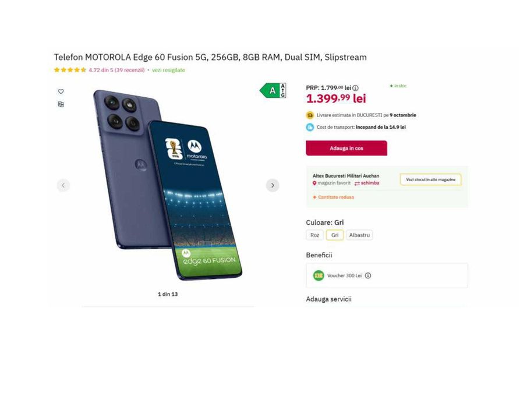
Task: Click Vezi stocul in alte magazine
Action: [x=430, y=179]
